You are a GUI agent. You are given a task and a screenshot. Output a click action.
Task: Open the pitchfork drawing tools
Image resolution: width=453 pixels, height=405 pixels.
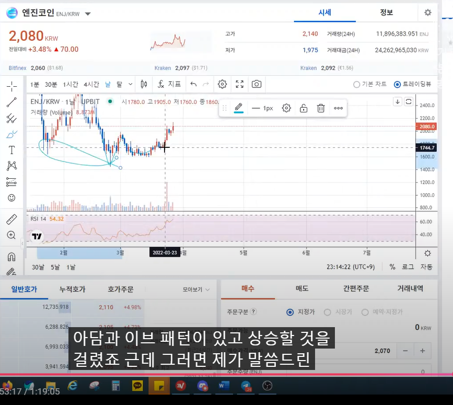pyautogui.click(x=11, y=118)
